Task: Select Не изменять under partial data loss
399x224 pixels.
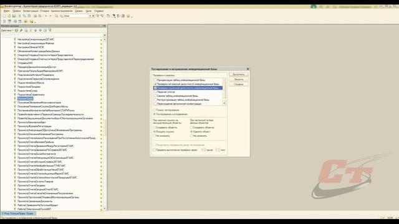Action: pos(191,136)
